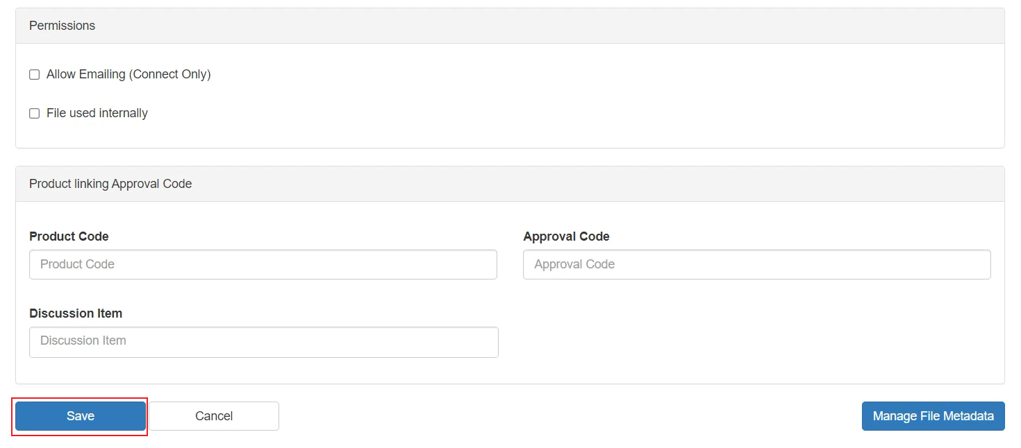
Task: Enable the Allow Emailing (Connect Only) checkbox
Action: [x=34, y=75]
